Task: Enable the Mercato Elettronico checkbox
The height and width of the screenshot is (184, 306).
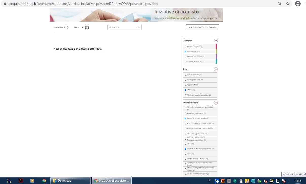Action: pyautogui.click(x=185, y=57)
